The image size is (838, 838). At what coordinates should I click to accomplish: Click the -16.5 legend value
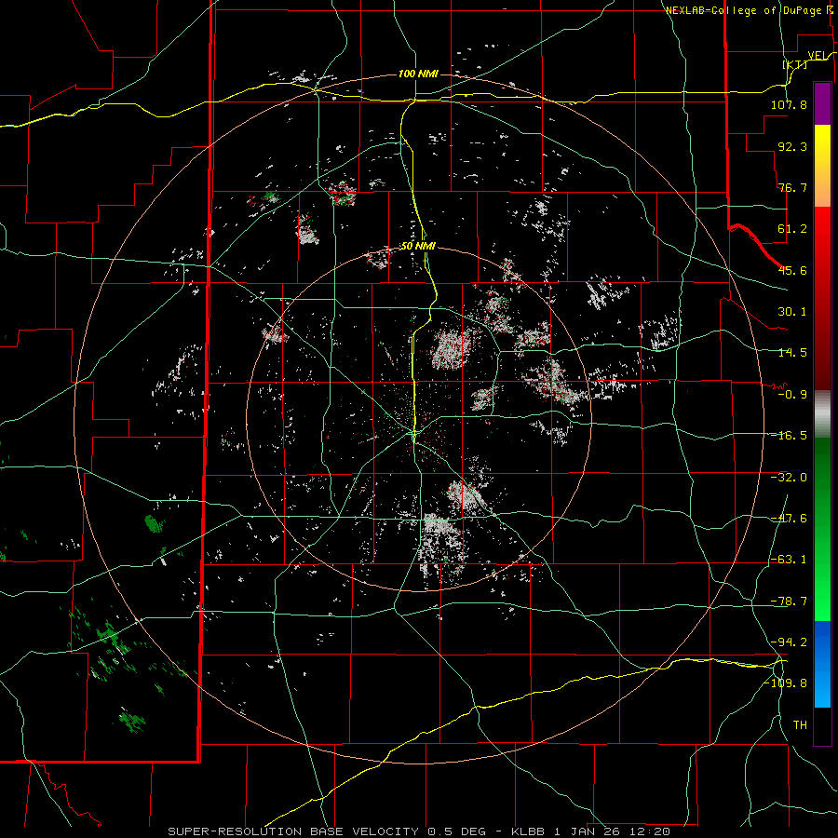pyautogui.click(x=789, y=436)
